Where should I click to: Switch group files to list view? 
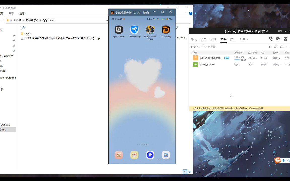coord(281,47)
